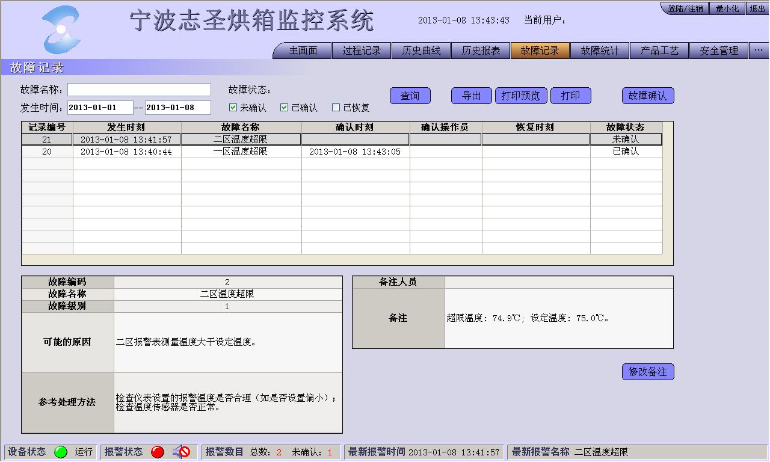770x462 pixels.
Task: Click the 登陆/注销 button
Action: click(685, 8)
